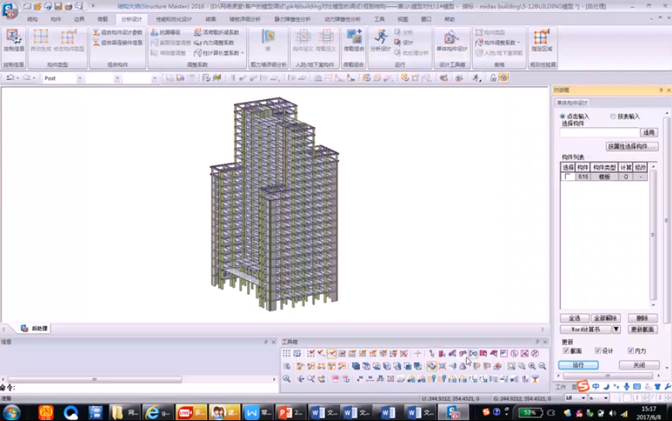Click the 更新截面 button
Viewport: 672px width, 421px height.
click(642, 330)
